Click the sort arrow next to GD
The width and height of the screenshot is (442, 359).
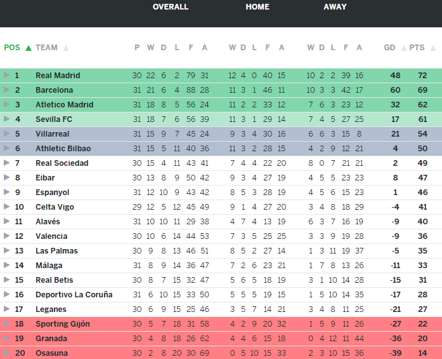401,48
